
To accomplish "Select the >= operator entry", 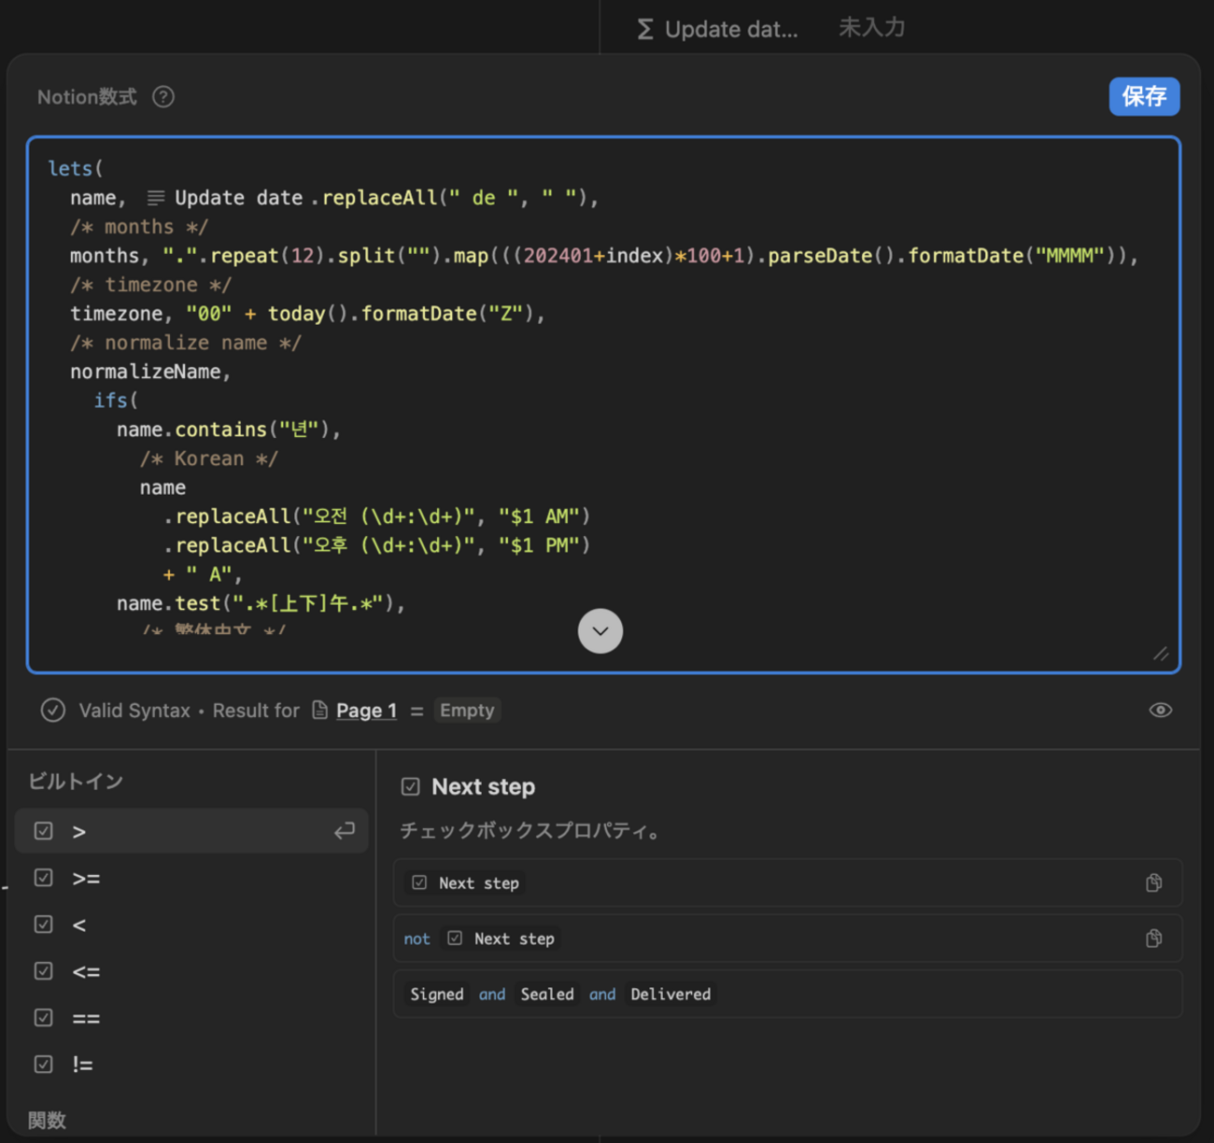I will (x=191, y=878).
